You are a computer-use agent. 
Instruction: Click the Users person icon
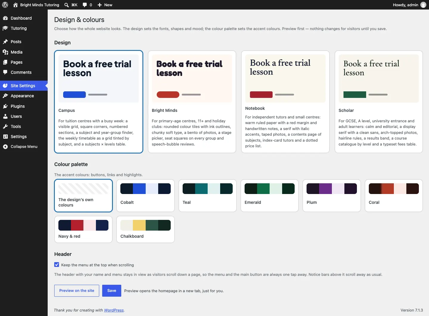[x=5, y=116]
